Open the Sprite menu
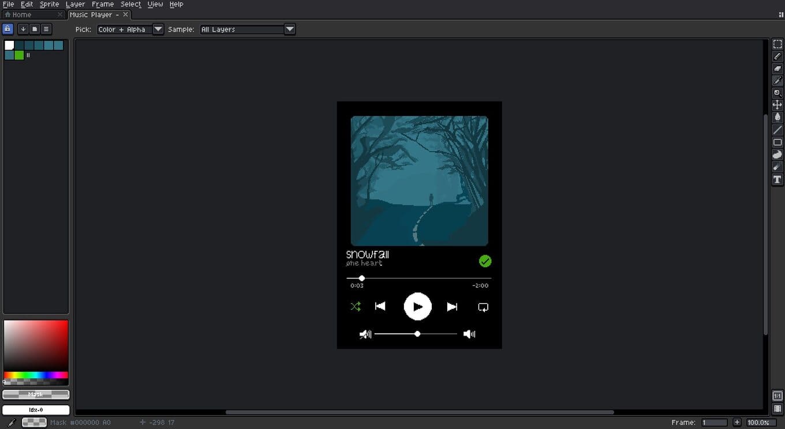Image resolution: width=785 pixels, height=429 pixels. [x=49, y=4]
